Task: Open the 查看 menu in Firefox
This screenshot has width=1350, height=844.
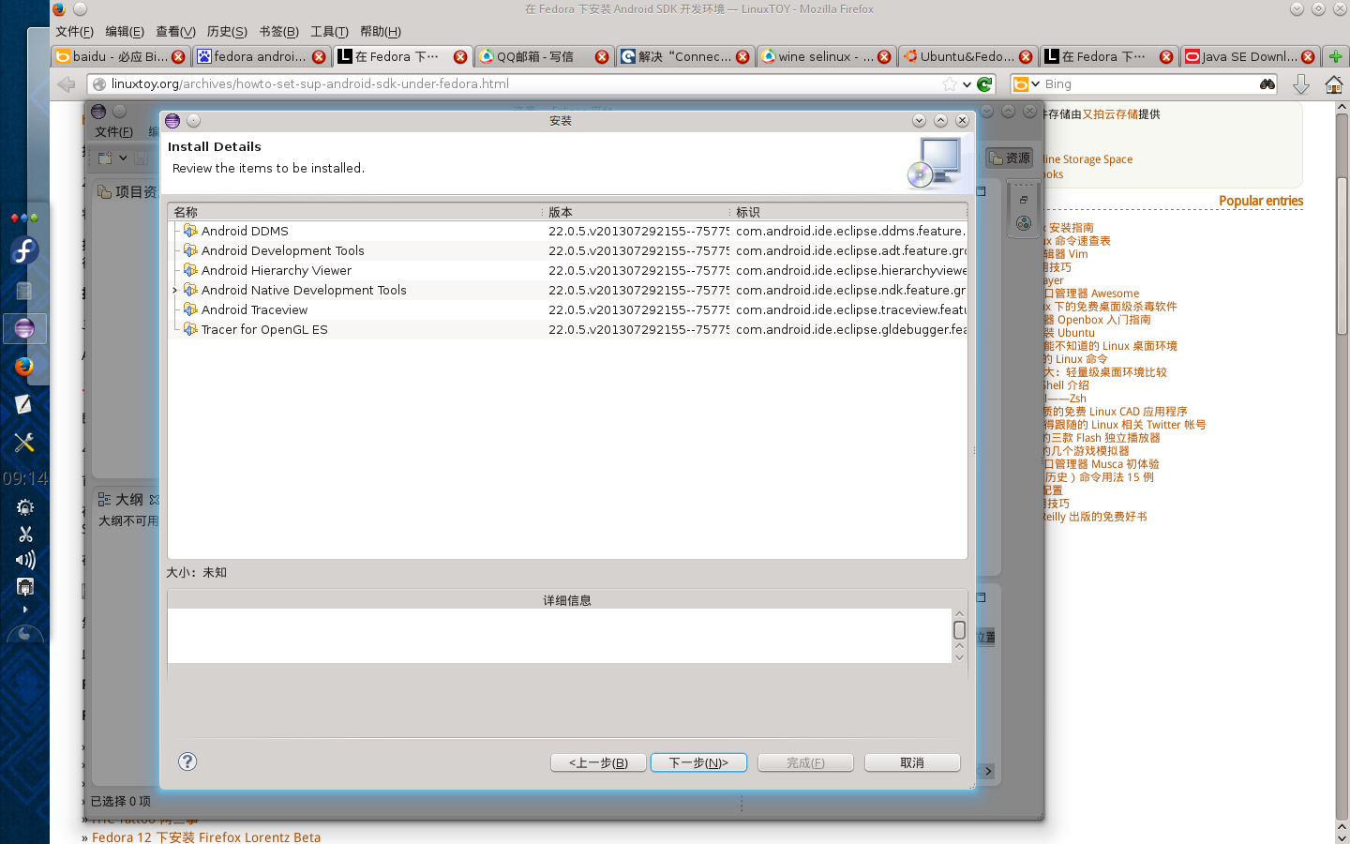Action: (175, 31)
